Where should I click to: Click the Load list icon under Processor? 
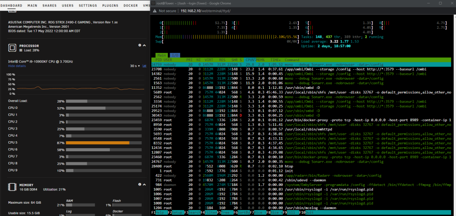click(21, 50)
